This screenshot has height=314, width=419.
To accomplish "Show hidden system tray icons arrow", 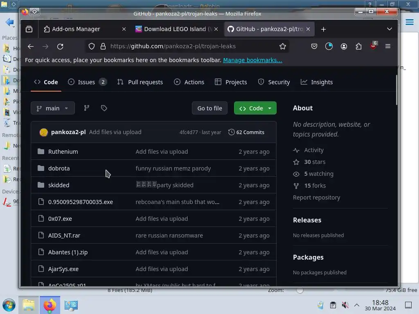I will (x=357, y=305).
